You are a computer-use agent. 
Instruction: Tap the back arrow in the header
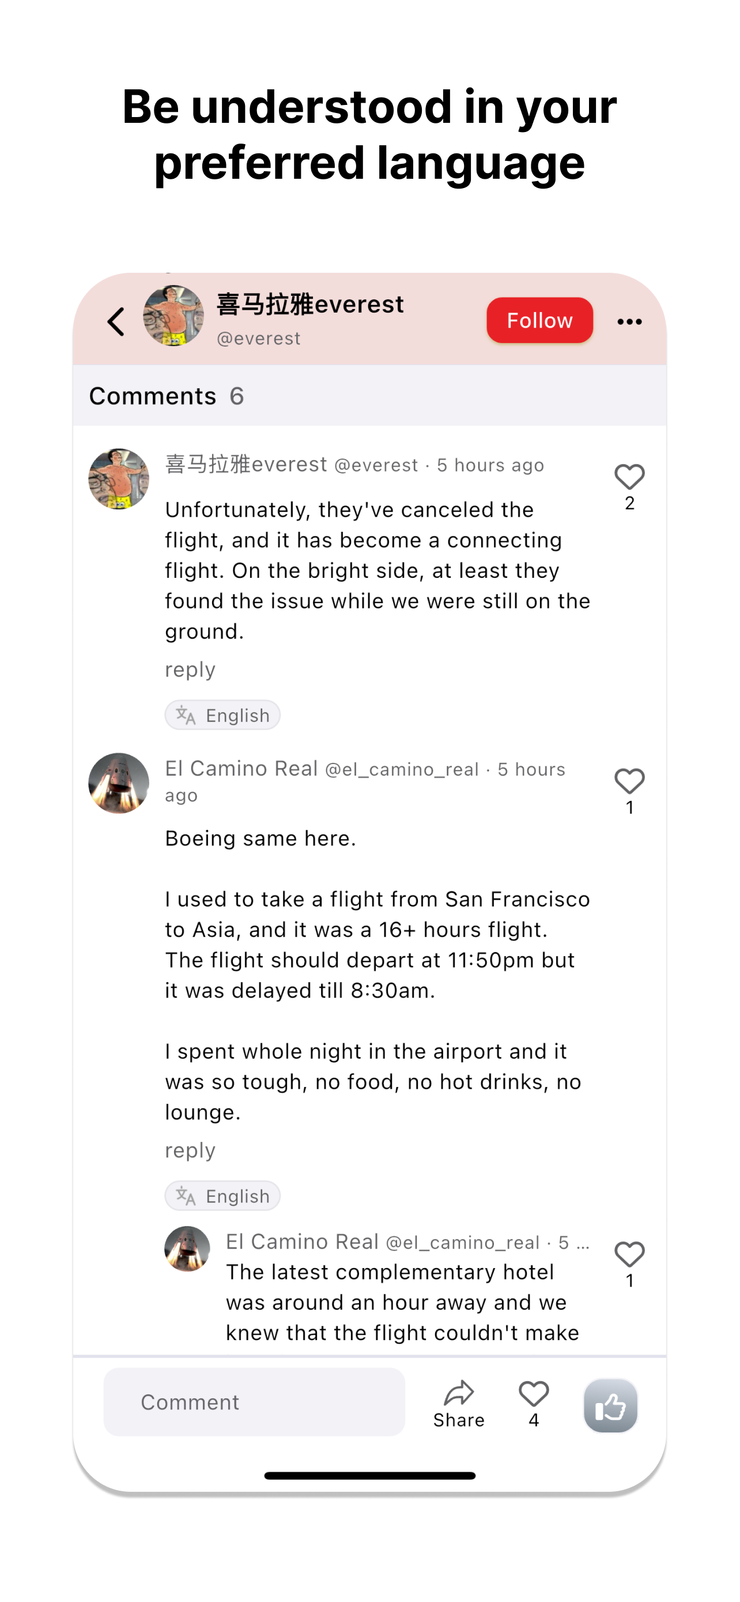coord(116,322)
